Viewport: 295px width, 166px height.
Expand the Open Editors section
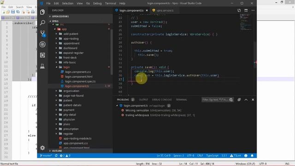pyautogui.click(x=80, y=17)
